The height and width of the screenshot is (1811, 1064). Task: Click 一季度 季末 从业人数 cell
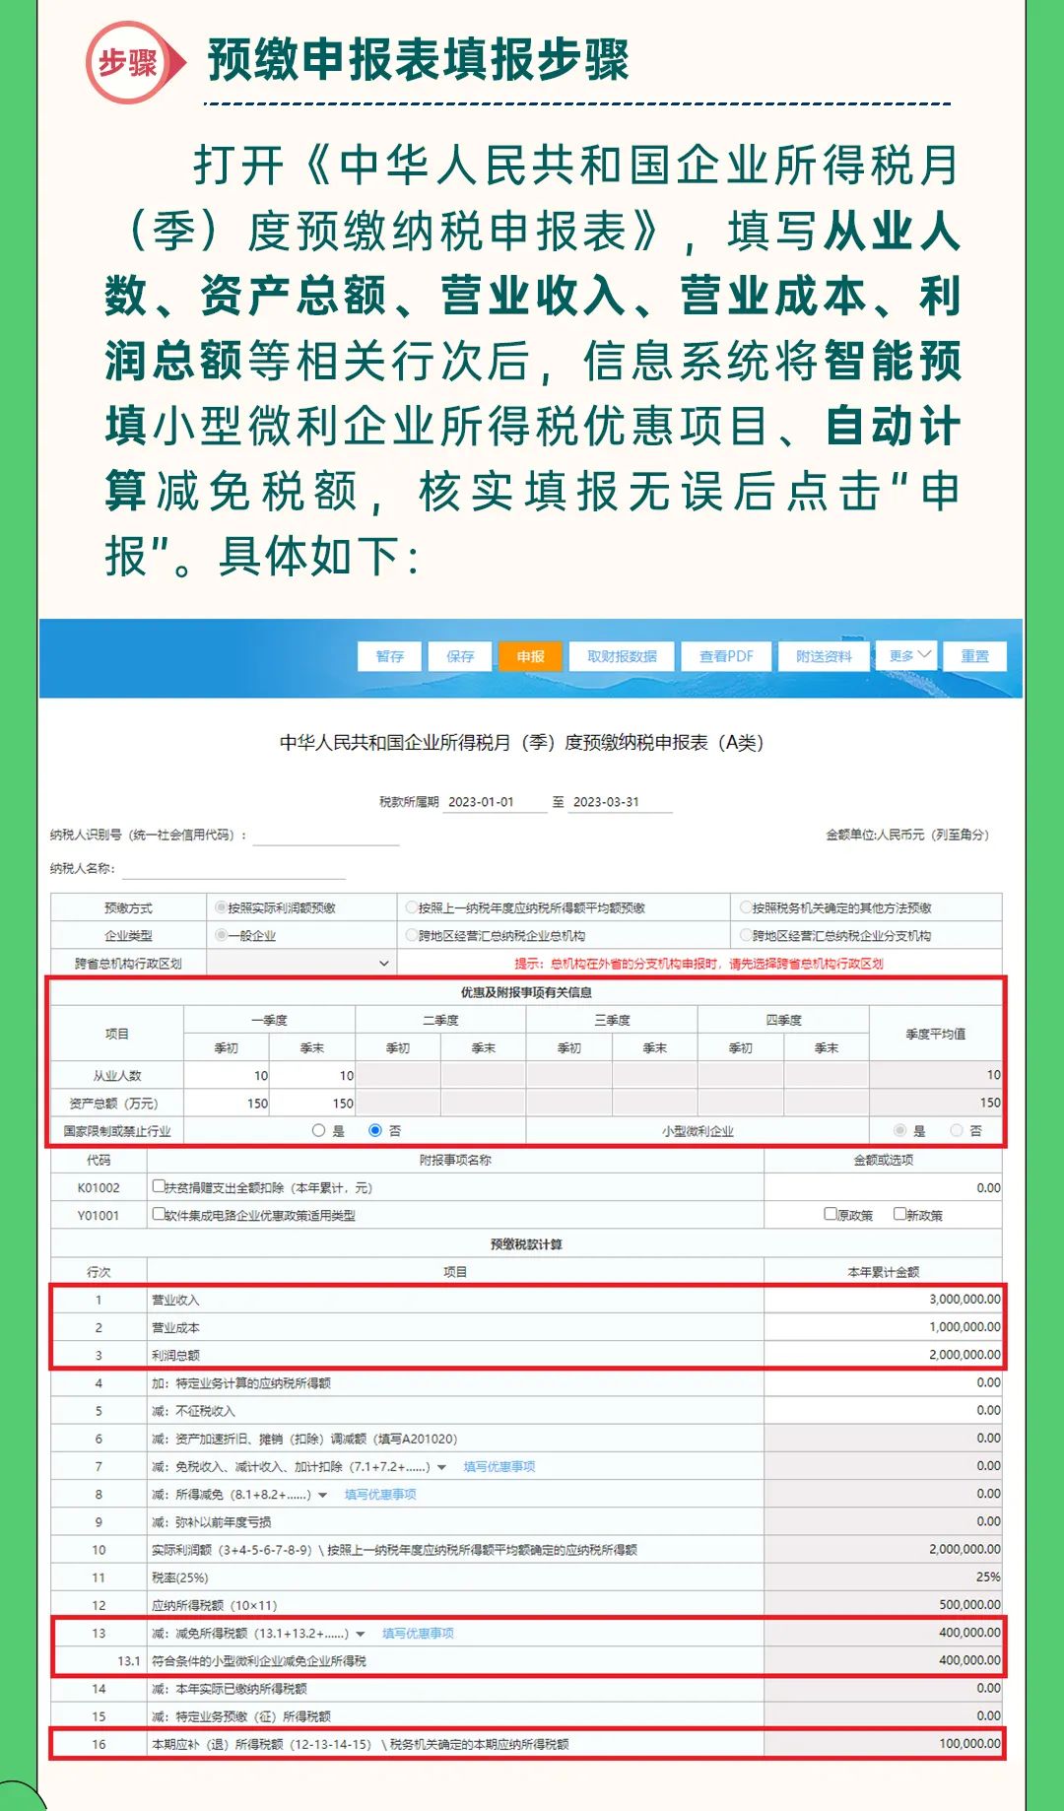click(x=312, y=1075)
